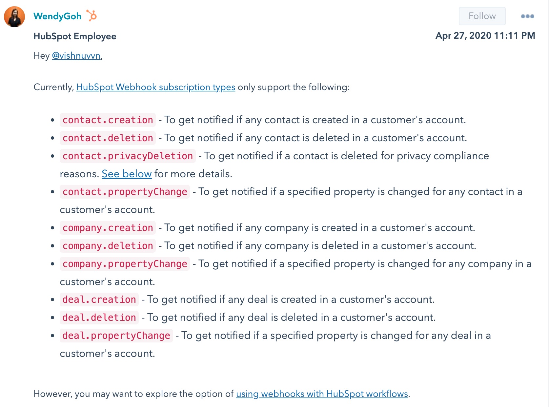Click the Apr 27, 2020 timestamp
549x407 pixels.
click(485, 36)
